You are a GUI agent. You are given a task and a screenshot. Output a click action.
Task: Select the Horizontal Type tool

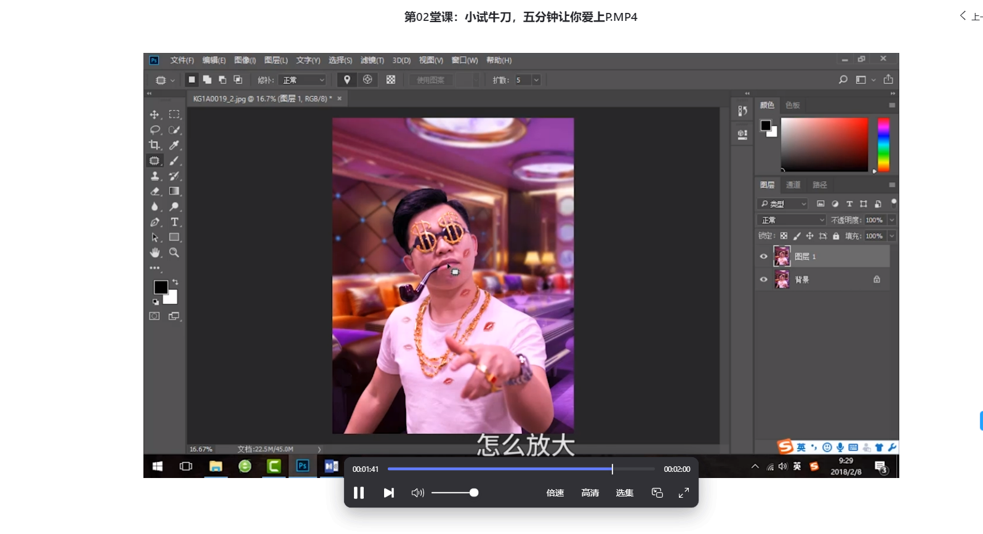point(174,222)
